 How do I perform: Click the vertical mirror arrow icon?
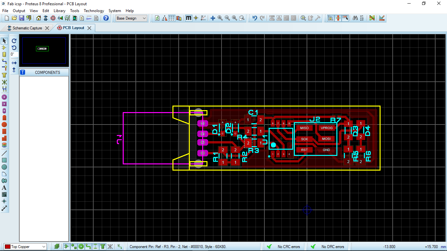pyautogui.click(x=14, y=70)
